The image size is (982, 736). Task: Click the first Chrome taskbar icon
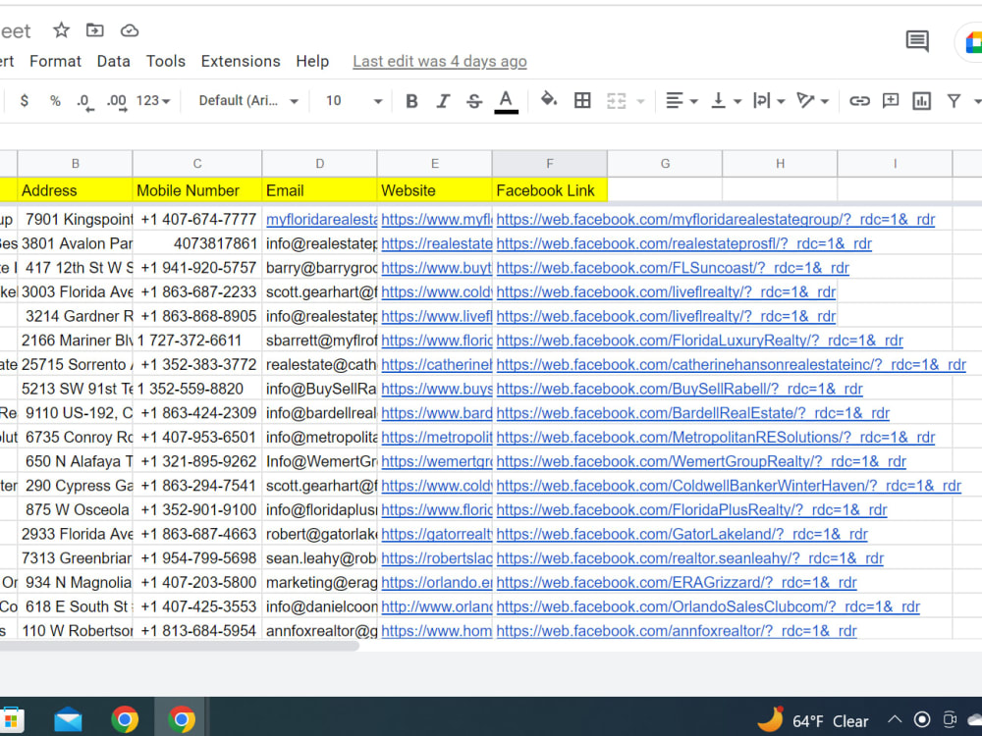[x=125, y=719]
